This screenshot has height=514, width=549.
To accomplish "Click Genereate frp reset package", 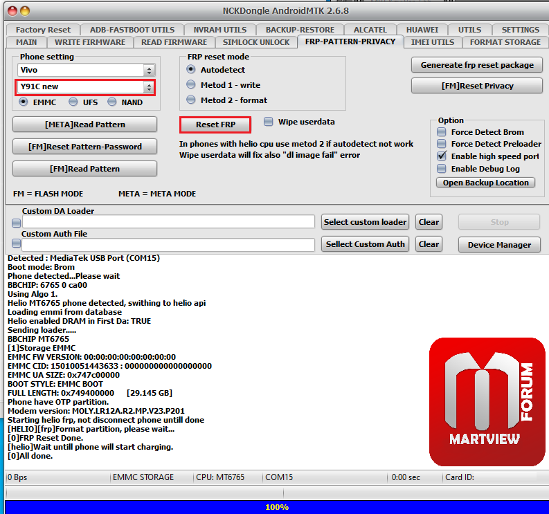I will pyautogui.click(x=477, y=65).
